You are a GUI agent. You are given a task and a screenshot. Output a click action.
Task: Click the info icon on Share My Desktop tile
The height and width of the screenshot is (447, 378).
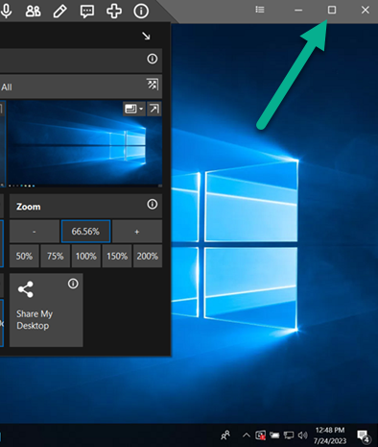tap(73, 284)
